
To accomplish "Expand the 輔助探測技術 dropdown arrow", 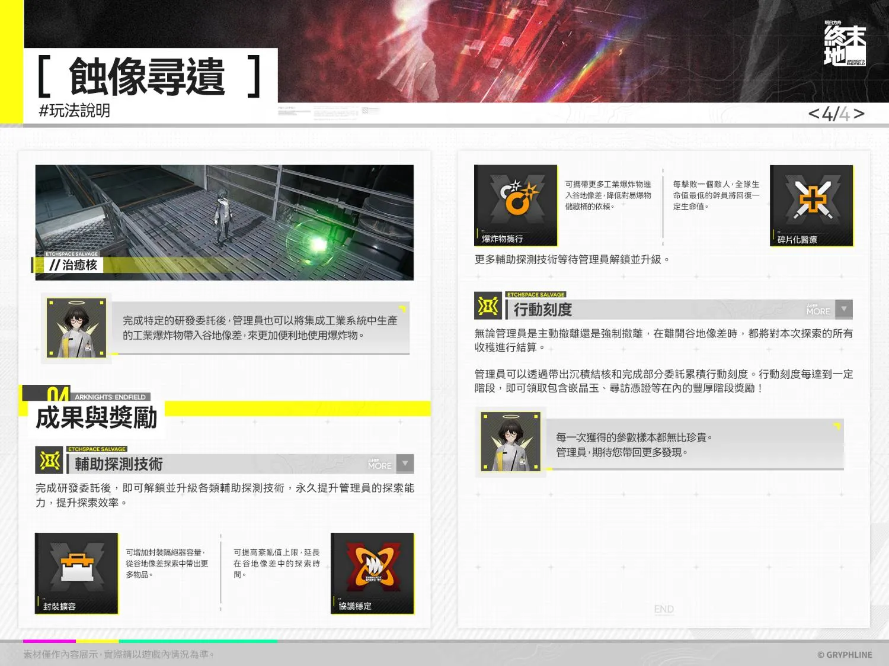I will 405,463.
